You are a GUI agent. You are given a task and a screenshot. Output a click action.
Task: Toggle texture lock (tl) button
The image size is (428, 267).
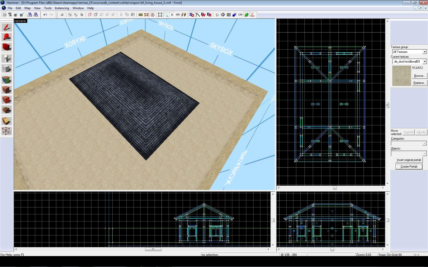[172, 15]
